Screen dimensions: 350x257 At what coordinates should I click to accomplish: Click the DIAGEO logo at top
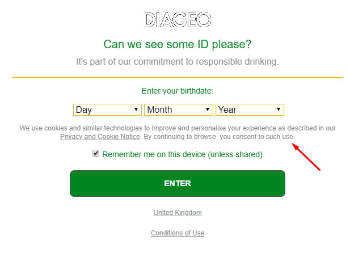point(178,20)
